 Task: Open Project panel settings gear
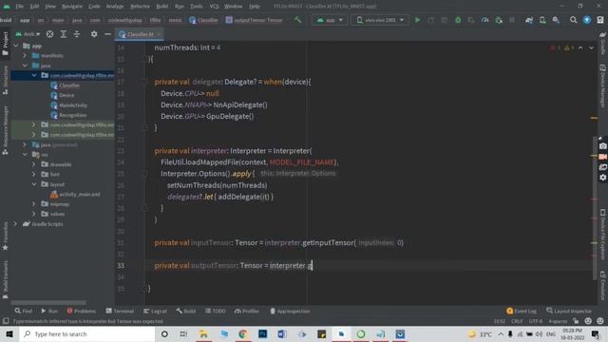coord(94,34)
